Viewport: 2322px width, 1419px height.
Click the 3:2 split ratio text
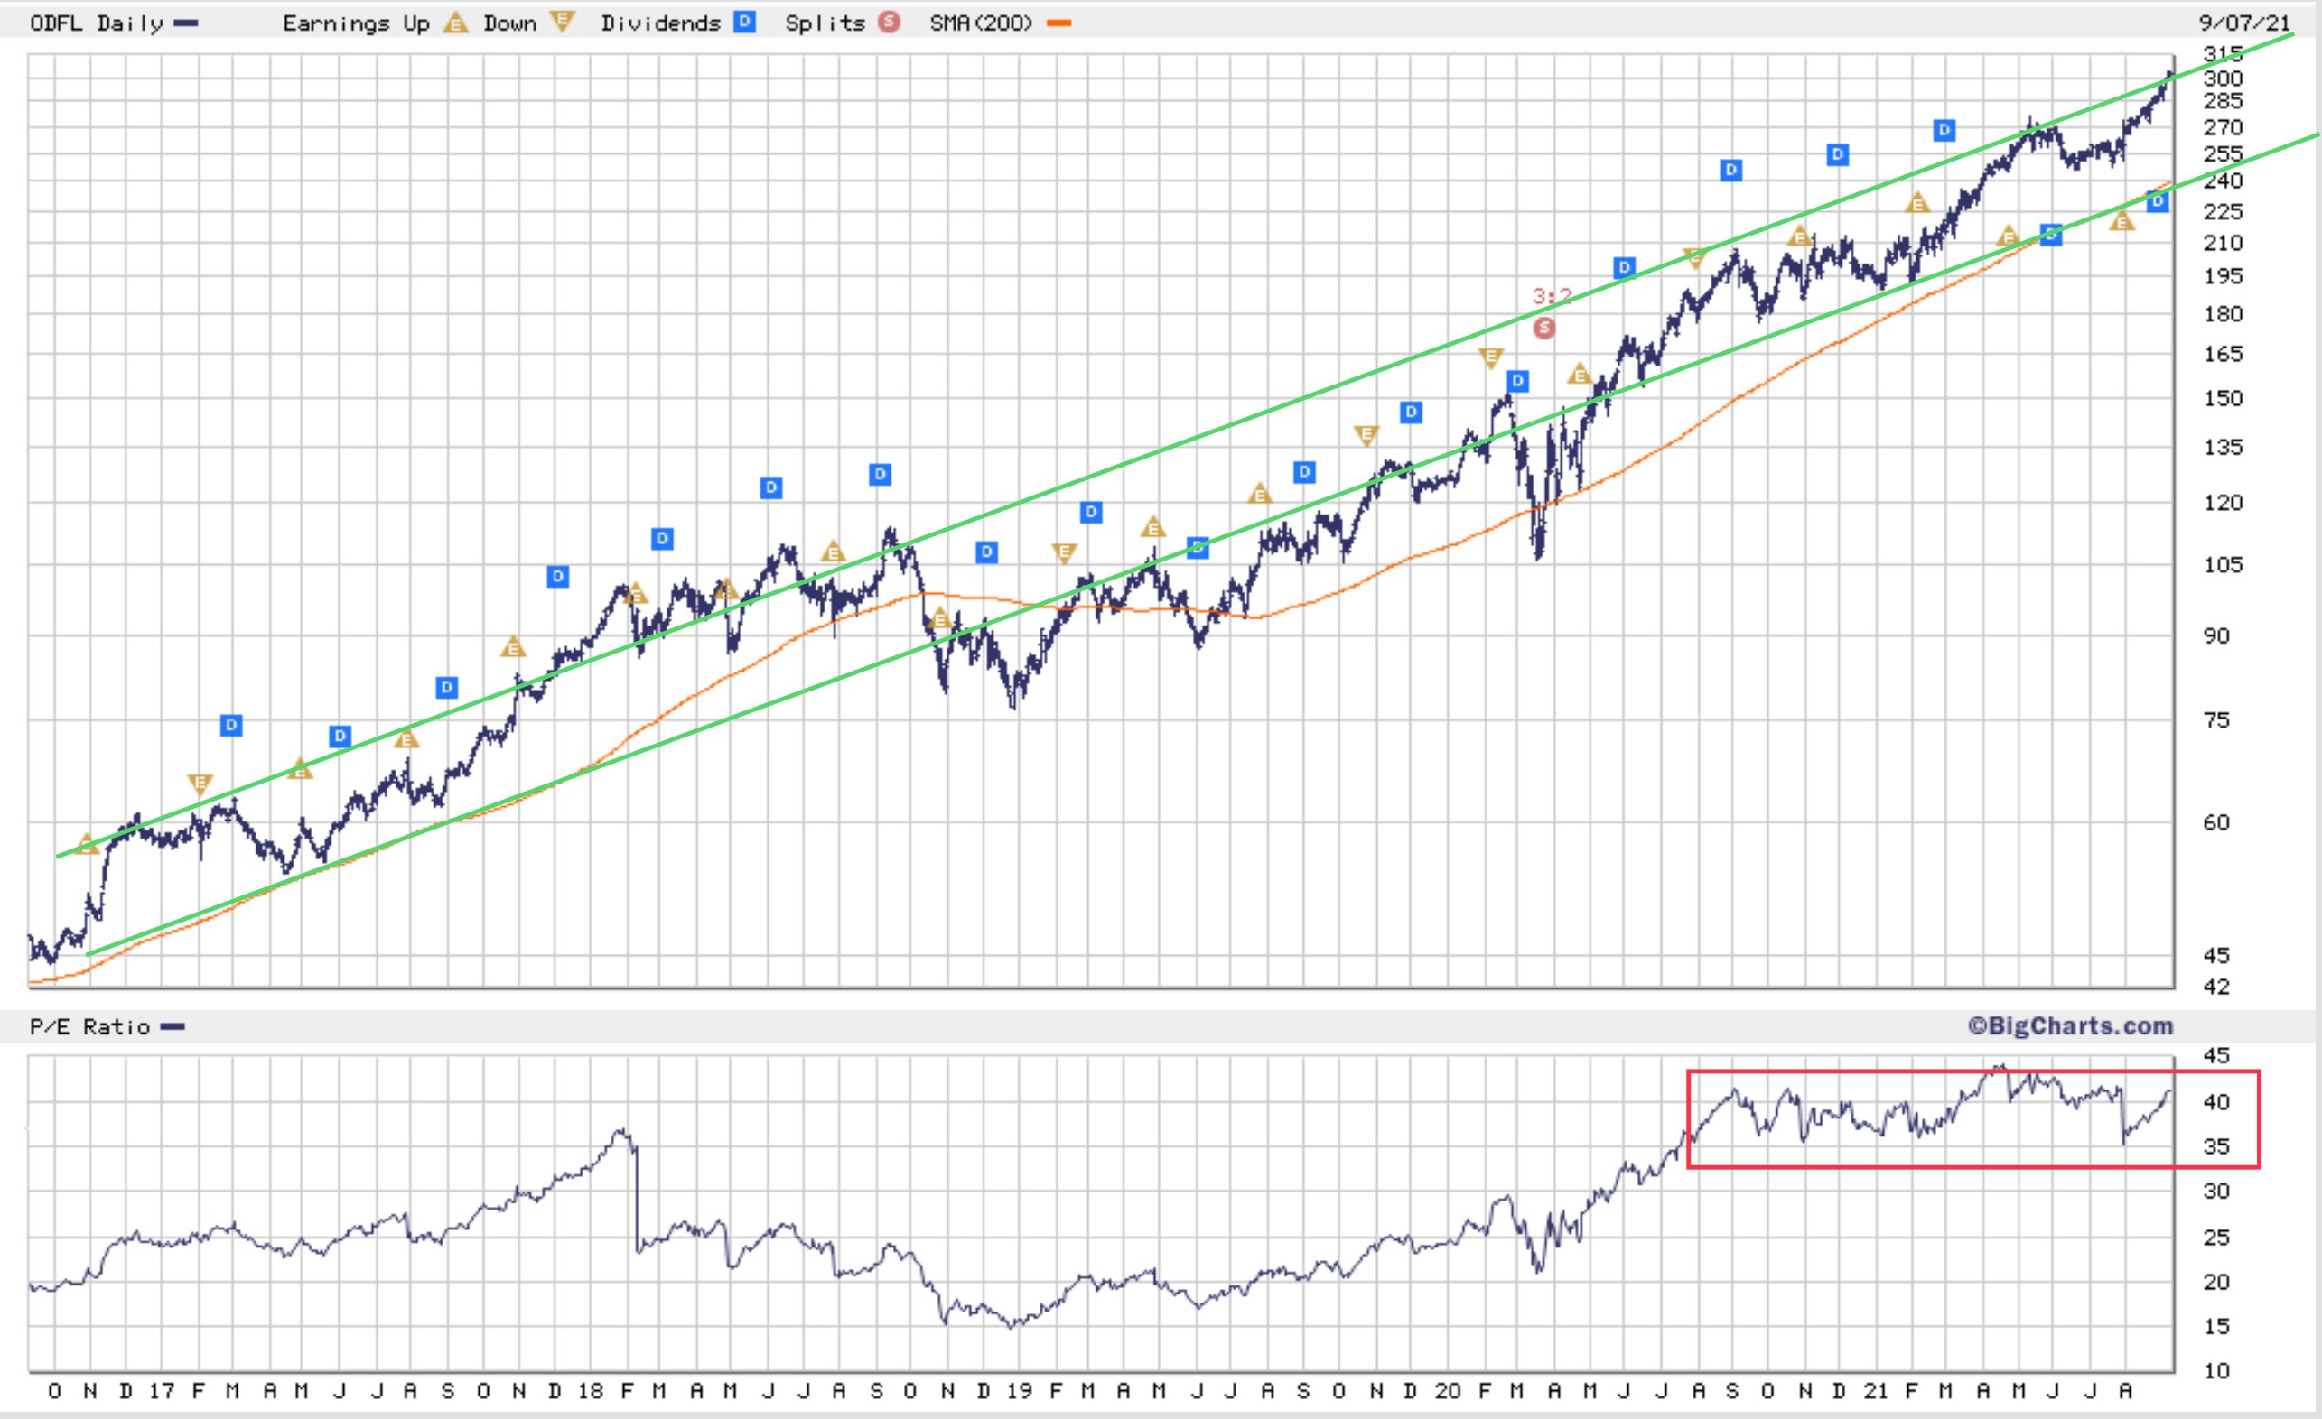pos(1551,297)
